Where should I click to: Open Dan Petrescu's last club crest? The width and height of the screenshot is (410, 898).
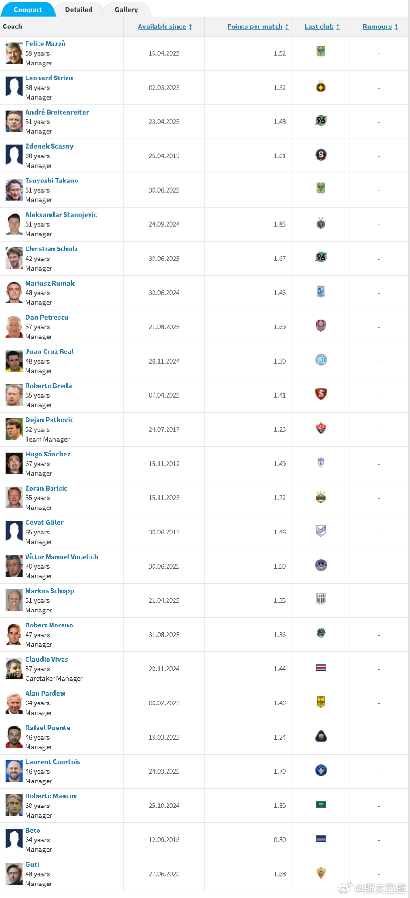(x=321, y=325)
